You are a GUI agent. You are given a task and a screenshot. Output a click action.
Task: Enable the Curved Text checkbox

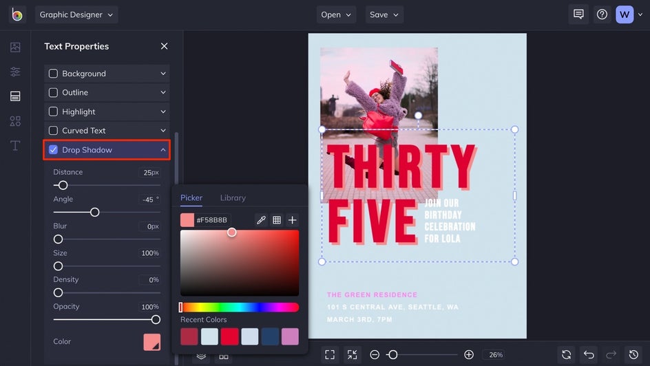53,131
